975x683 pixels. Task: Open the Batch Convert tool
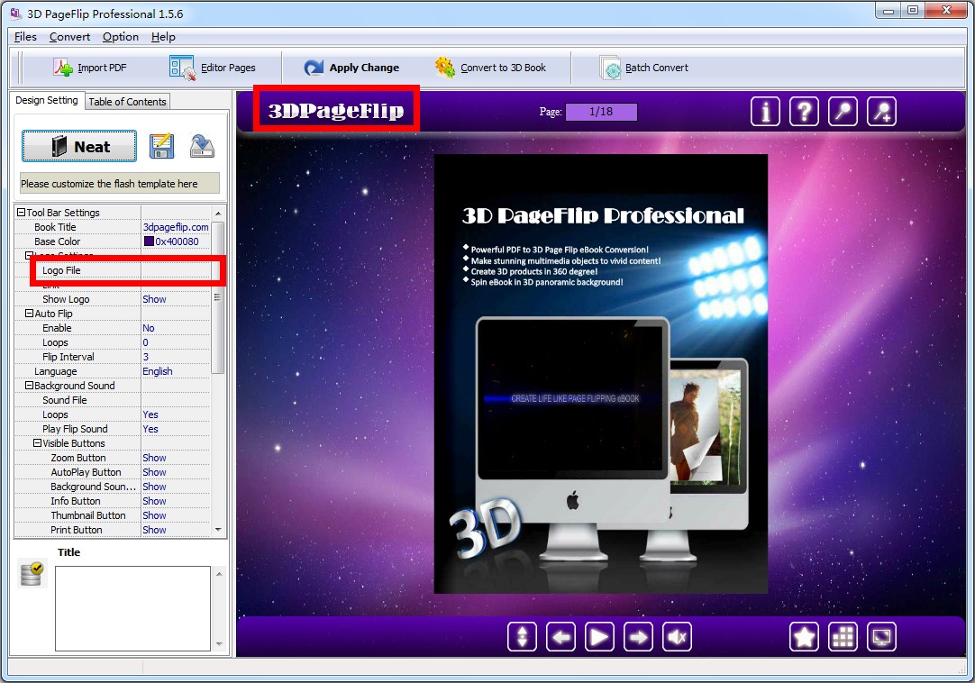[x=644, y=68]
